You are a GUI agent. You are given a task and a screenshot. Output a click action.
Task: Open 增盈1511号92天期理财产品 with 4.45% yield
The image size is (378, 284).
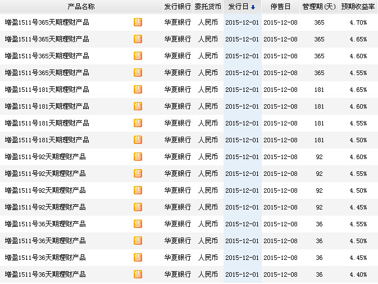pyautogui.click(x=45, y=207)
